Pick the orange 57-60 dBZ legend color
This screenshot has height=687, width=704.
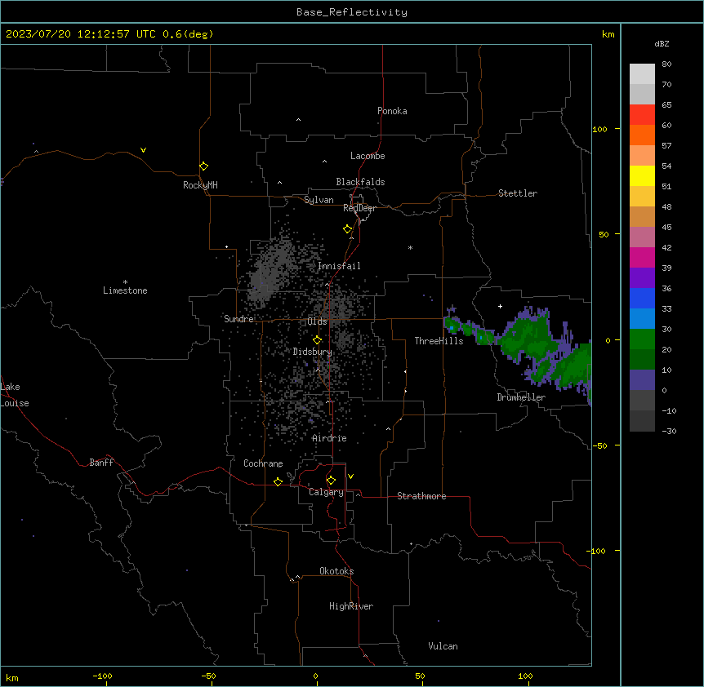(642, 135)
